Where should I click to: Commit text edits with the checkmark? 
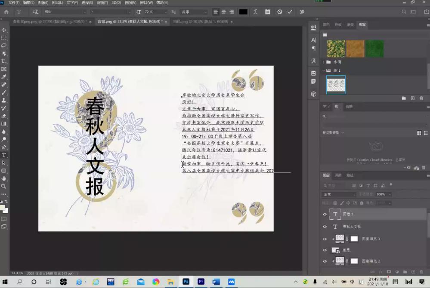coord(290,12)
